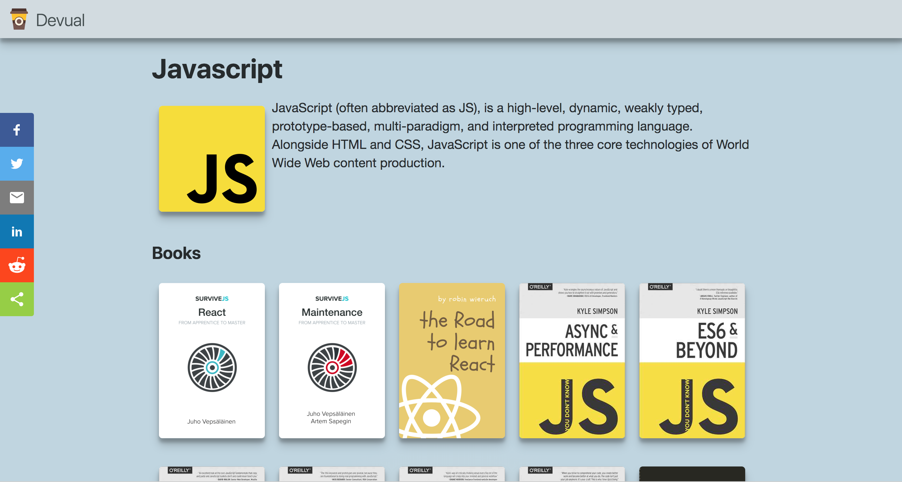This screenshot has width=902, height=482.
Task: Open the green generic share button
Action: coord(17,299)
